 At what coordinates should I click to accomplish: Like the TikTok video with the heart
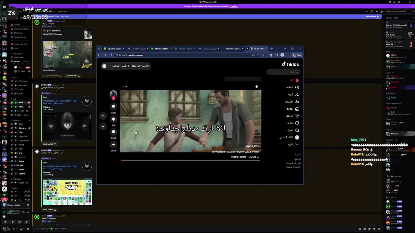pyautogui.click(x=113, y=106)
